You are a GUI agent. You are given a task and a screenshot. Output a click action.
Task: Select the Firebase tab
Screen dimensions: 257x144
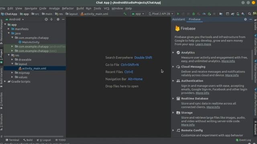click(194, 19)
